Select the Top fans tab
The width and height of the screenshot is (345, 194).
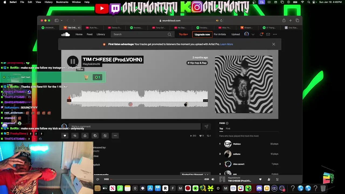[221, 129]
